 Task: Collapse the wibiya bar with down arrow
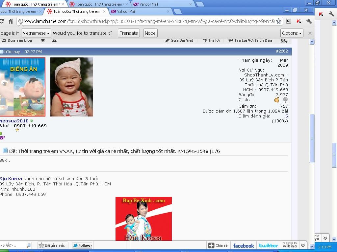pyautogui.click(x=303, y=245)
